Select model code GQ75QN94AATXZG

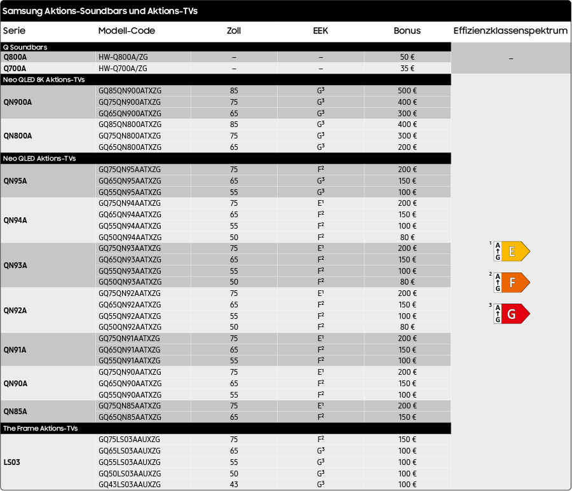pyautogui.click(x=130, y=203)
